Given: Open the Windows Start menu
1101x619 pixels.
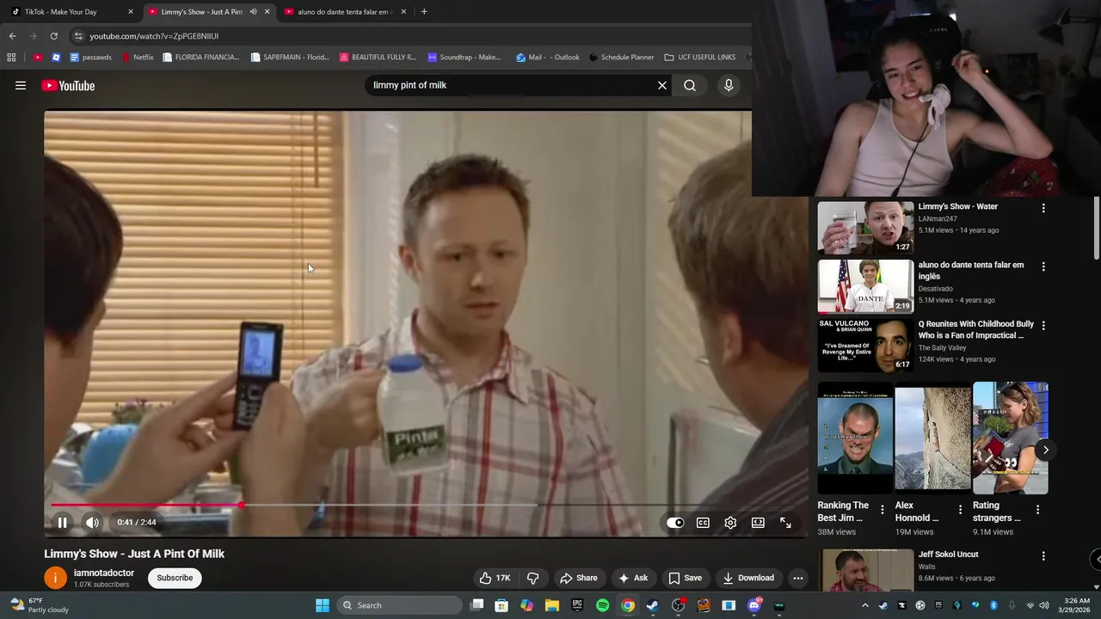Looking at the screenshot, I should (x=323, y=605).
